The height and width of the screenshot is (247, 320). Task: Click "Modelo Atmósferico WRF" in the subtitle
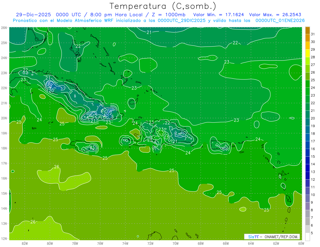tap(81, 21)
